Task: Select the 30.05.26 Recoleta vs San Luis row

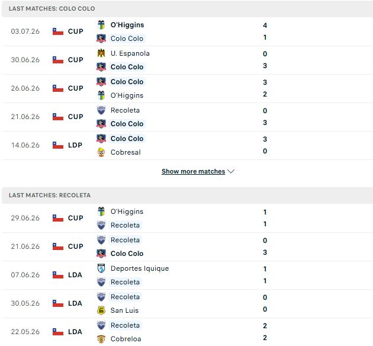Action: point(187,304)
